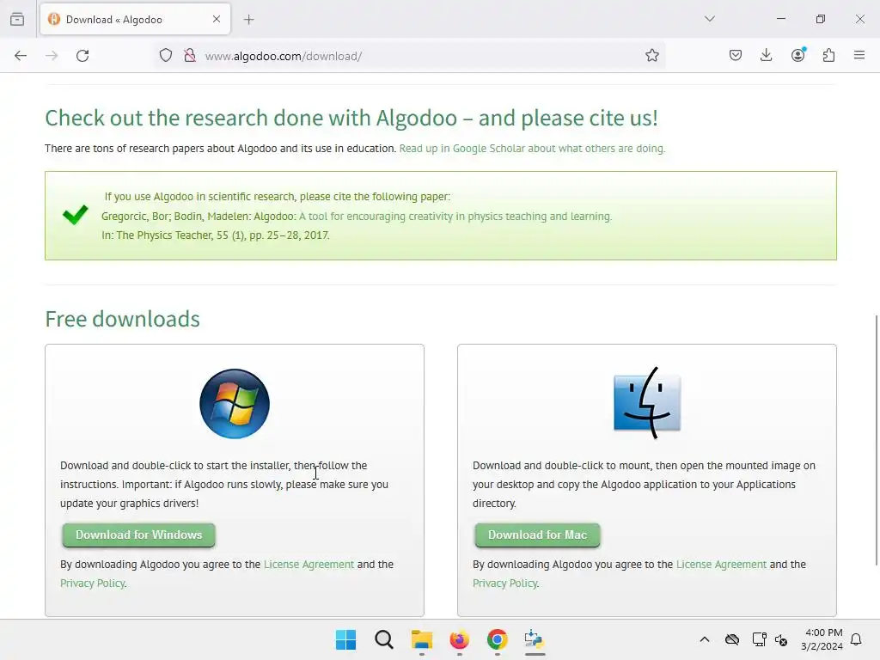Open the notifications bell

(x=857, y=639)
